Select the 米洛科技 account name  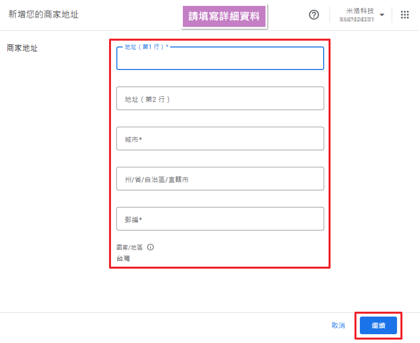(360, 11)
